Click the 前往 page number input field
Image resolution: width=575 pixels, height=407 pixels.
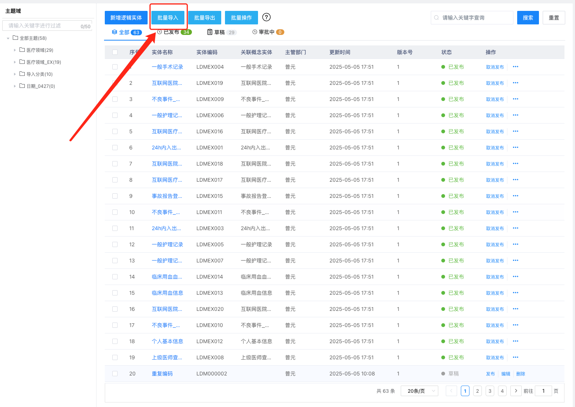[543, 390]
